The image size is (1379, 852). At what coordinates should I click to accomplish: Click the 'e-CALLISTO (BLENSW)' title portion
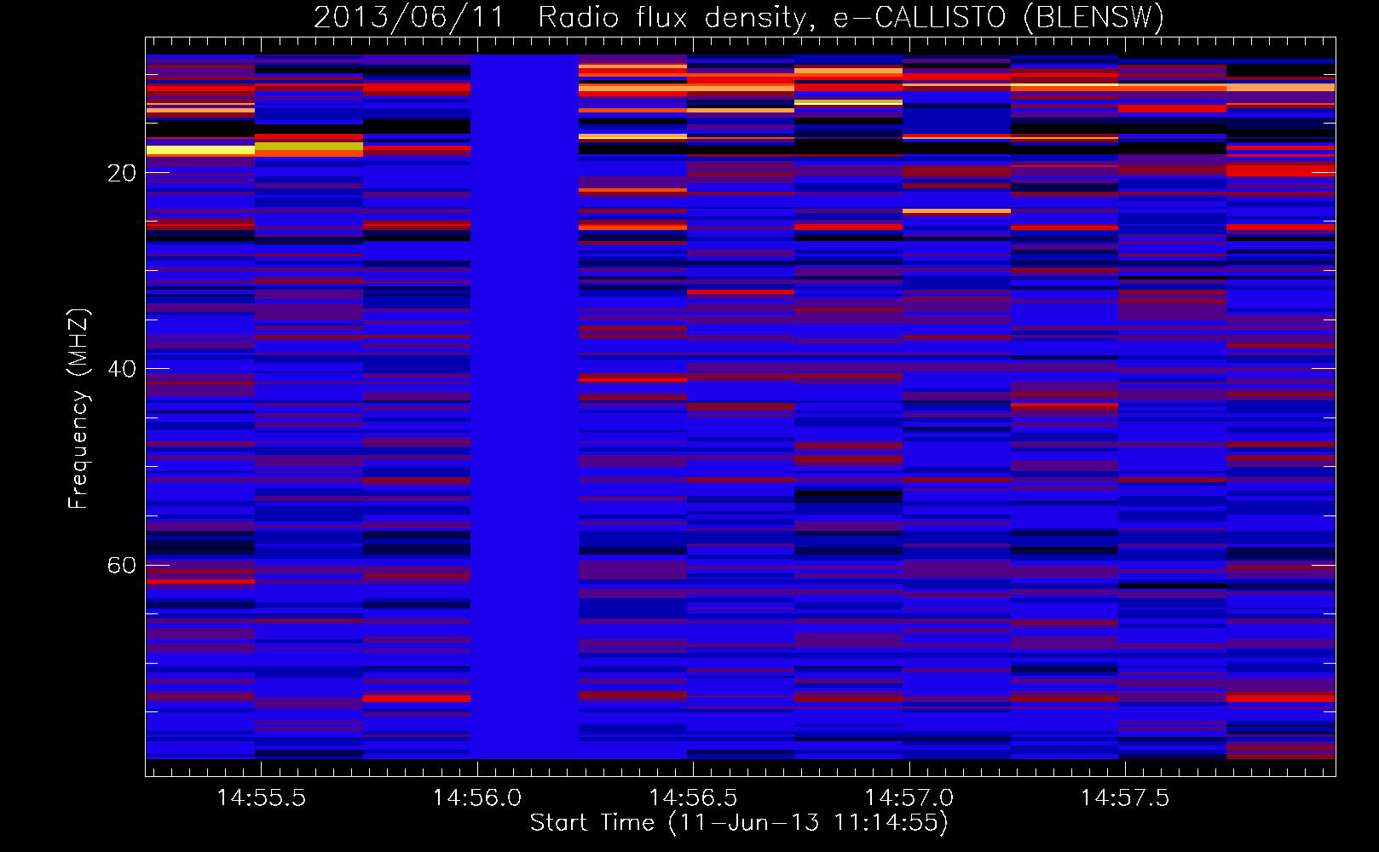pos(998,18)
